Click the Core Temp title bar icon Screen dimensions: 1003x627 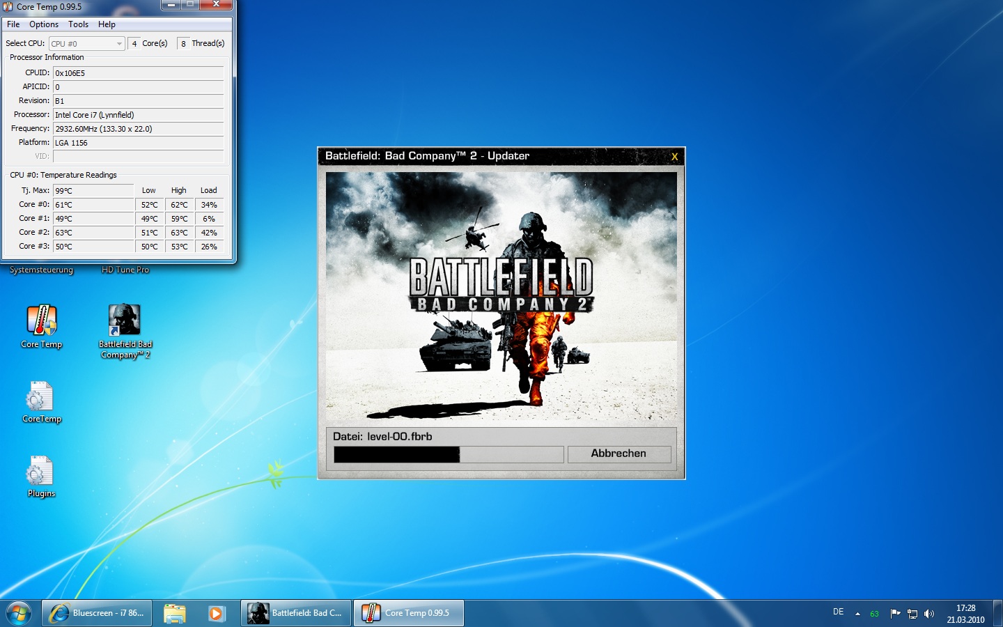(x=8, y=6)
